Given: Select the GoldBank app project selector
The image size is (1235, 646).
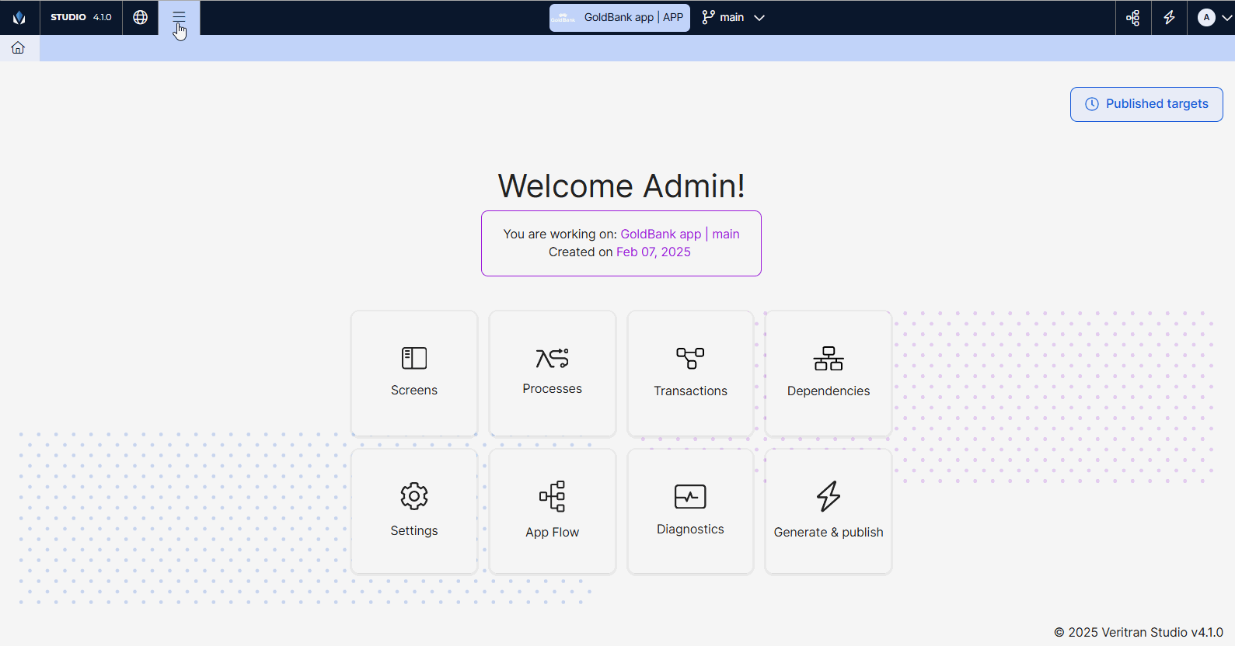Looking at the screenshot, I should click(x=619, y=17).
